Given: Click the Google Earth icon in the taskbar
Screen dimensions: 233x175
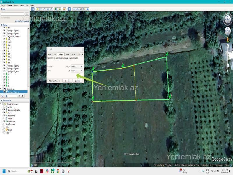Looking at the screenshot, I should (63, 171).
